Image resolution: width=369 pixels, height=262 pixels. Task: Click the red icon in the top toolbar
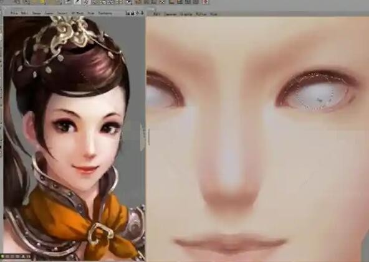[x=205, y=2]
